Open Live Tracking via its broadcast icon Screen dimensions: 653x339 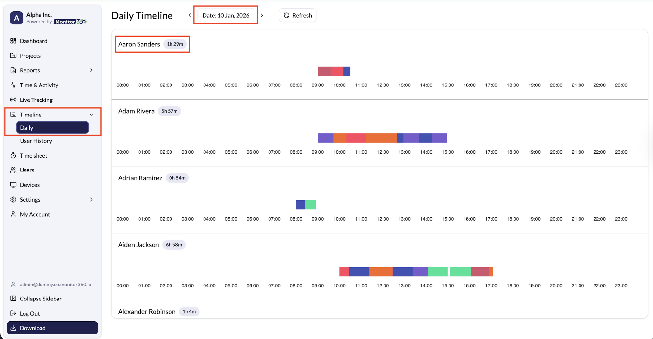tap(13, 100)
